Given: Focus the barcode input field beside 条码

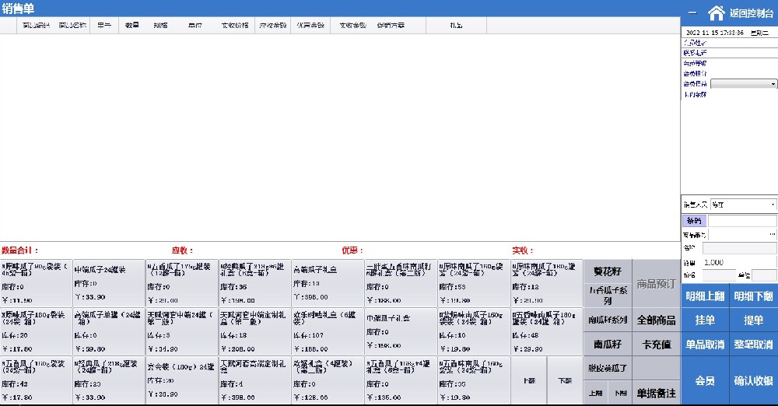Looking at the screenshot, I should click(x=742, y=220).
